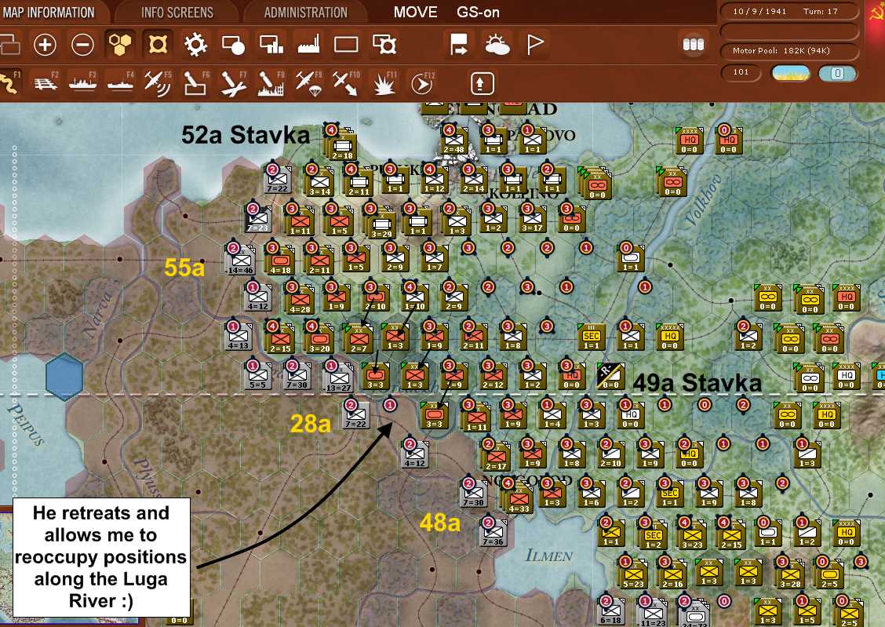
Task: Click the highlighted blue hex near Peipus
Action: click(x=64, y=377)
